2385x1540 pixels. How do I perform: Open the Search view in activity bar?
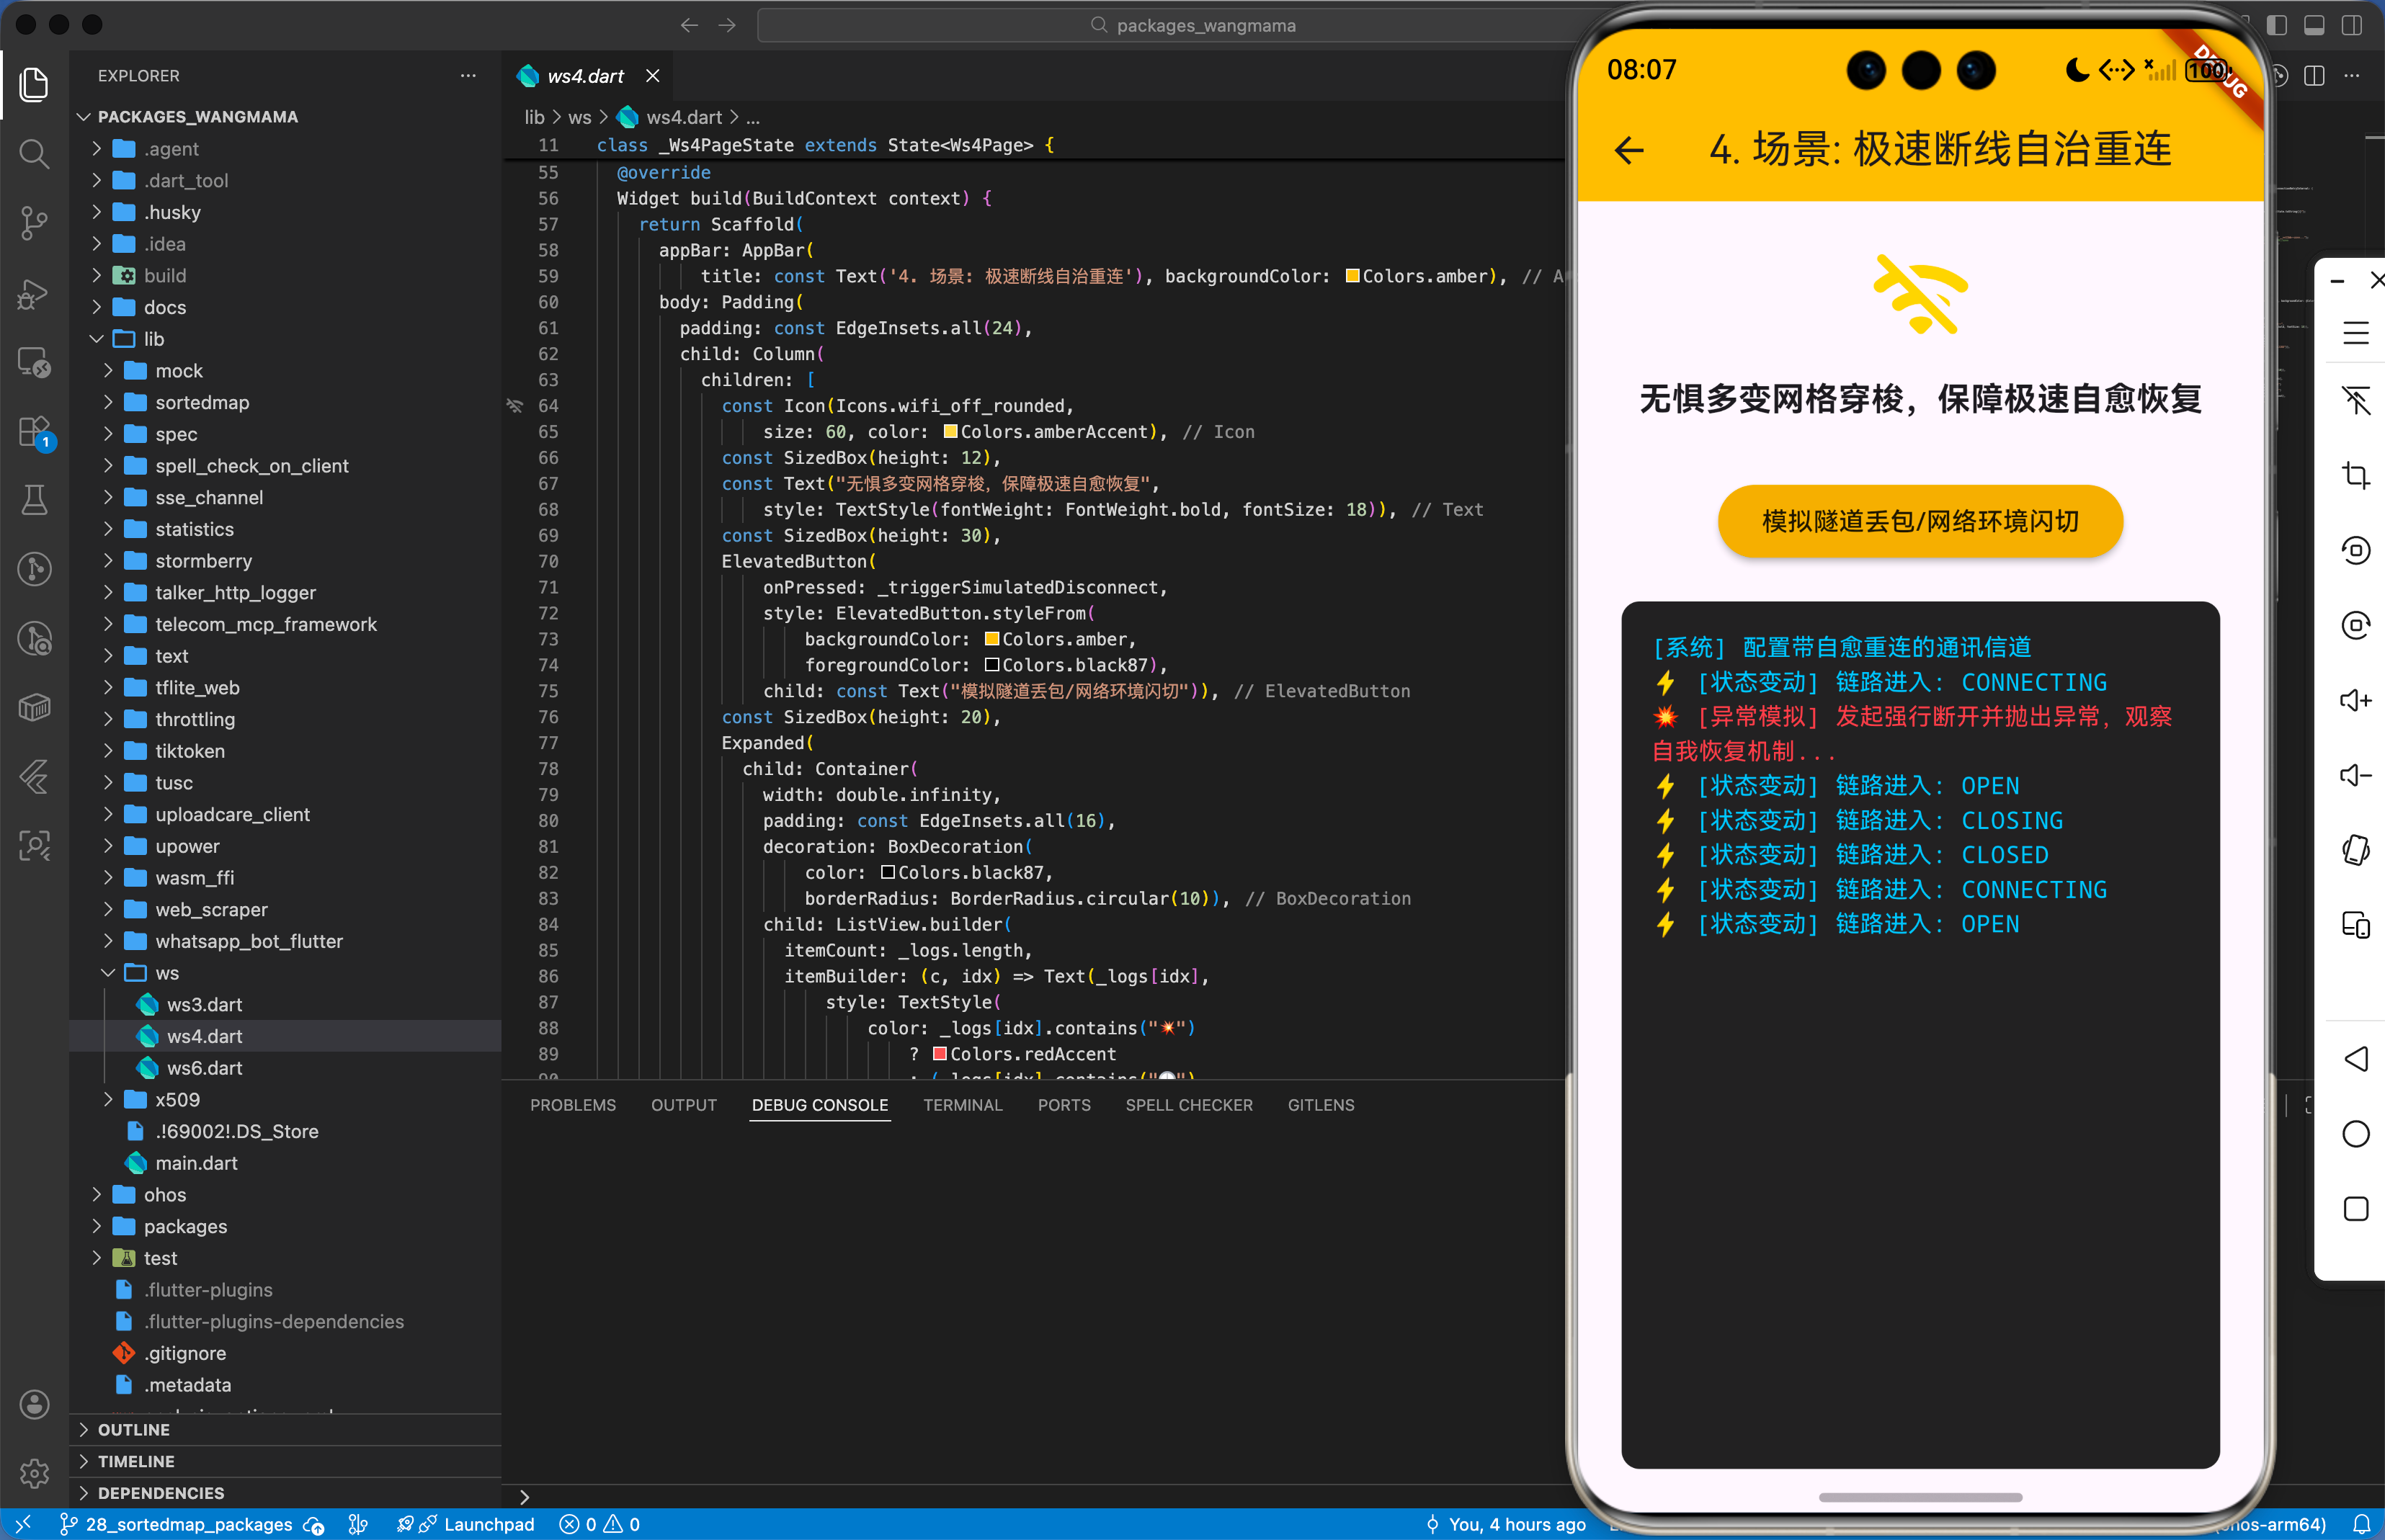click(34, 153)
